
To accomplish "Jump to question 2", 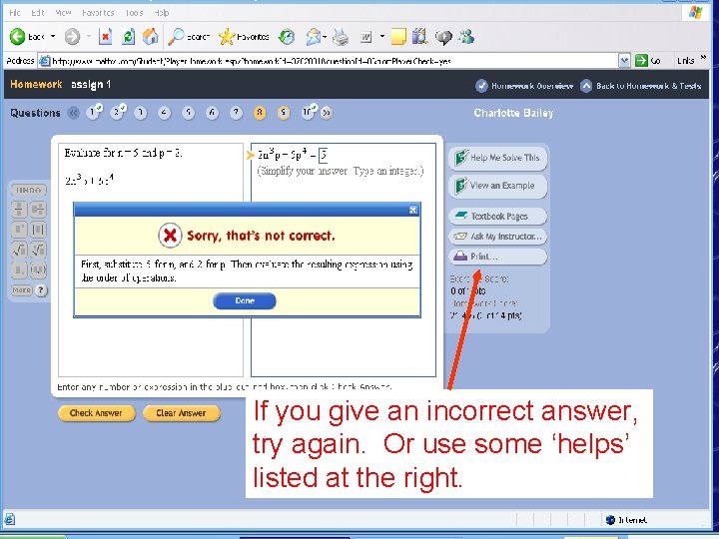I will pyautogui.click(x=118, y=113).
